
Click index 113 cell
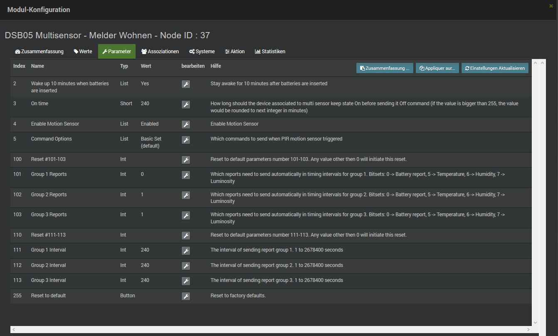pyautogui.click(x=17, y=280)
